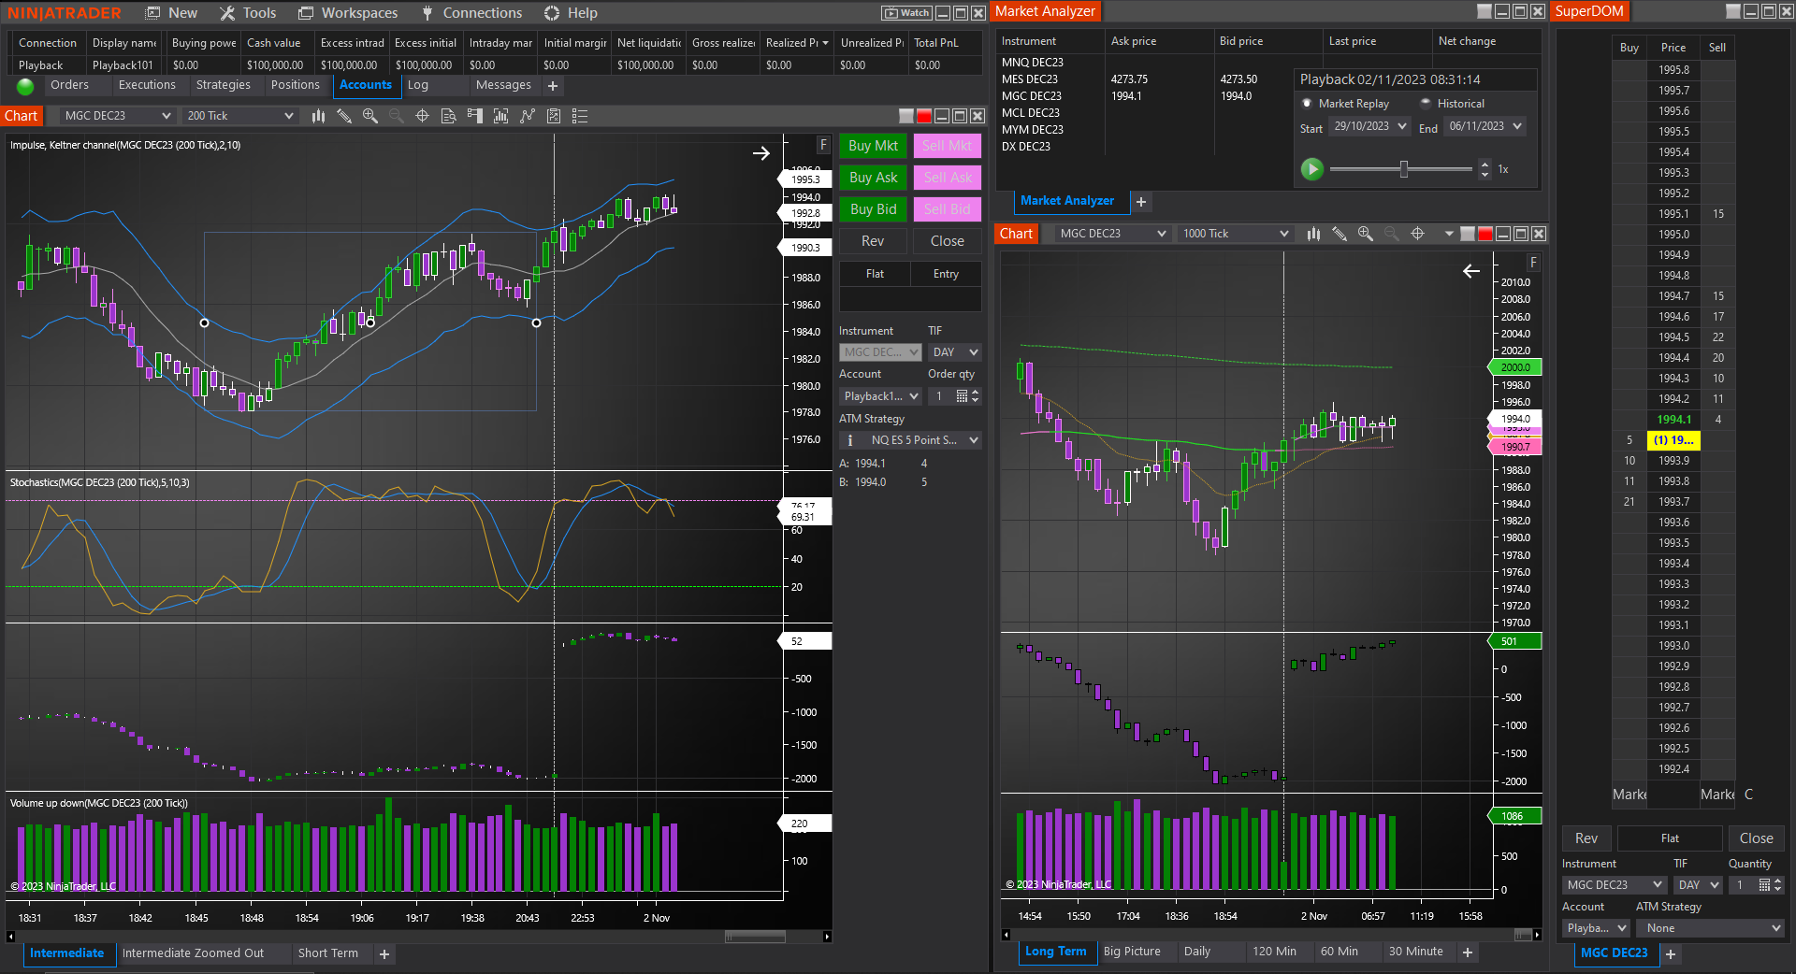Screen dimensions: 1796x974
Task: Switch to the Positions tab
Action: coord(295,85)
